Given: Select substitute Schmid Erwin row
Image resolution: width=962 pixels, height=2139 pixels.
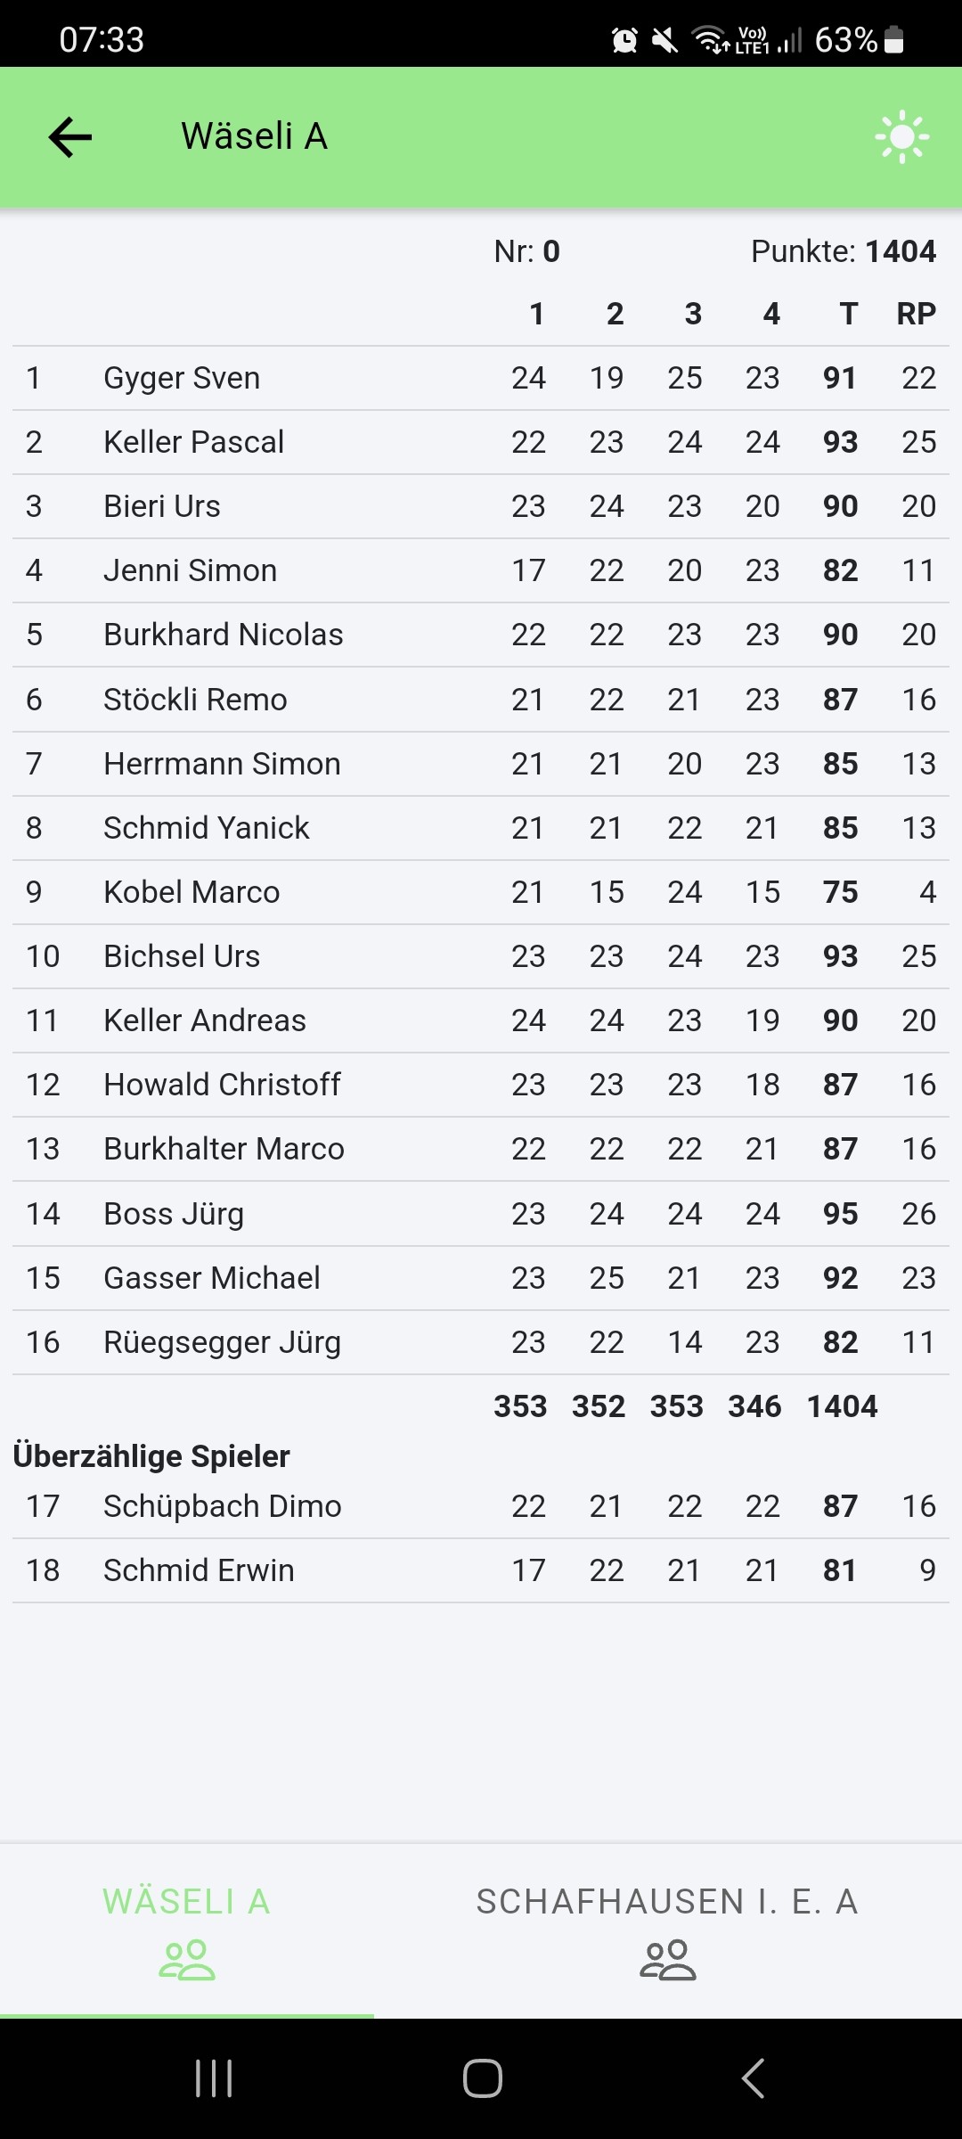Looking at the screenshot, I should [199, 1570].
